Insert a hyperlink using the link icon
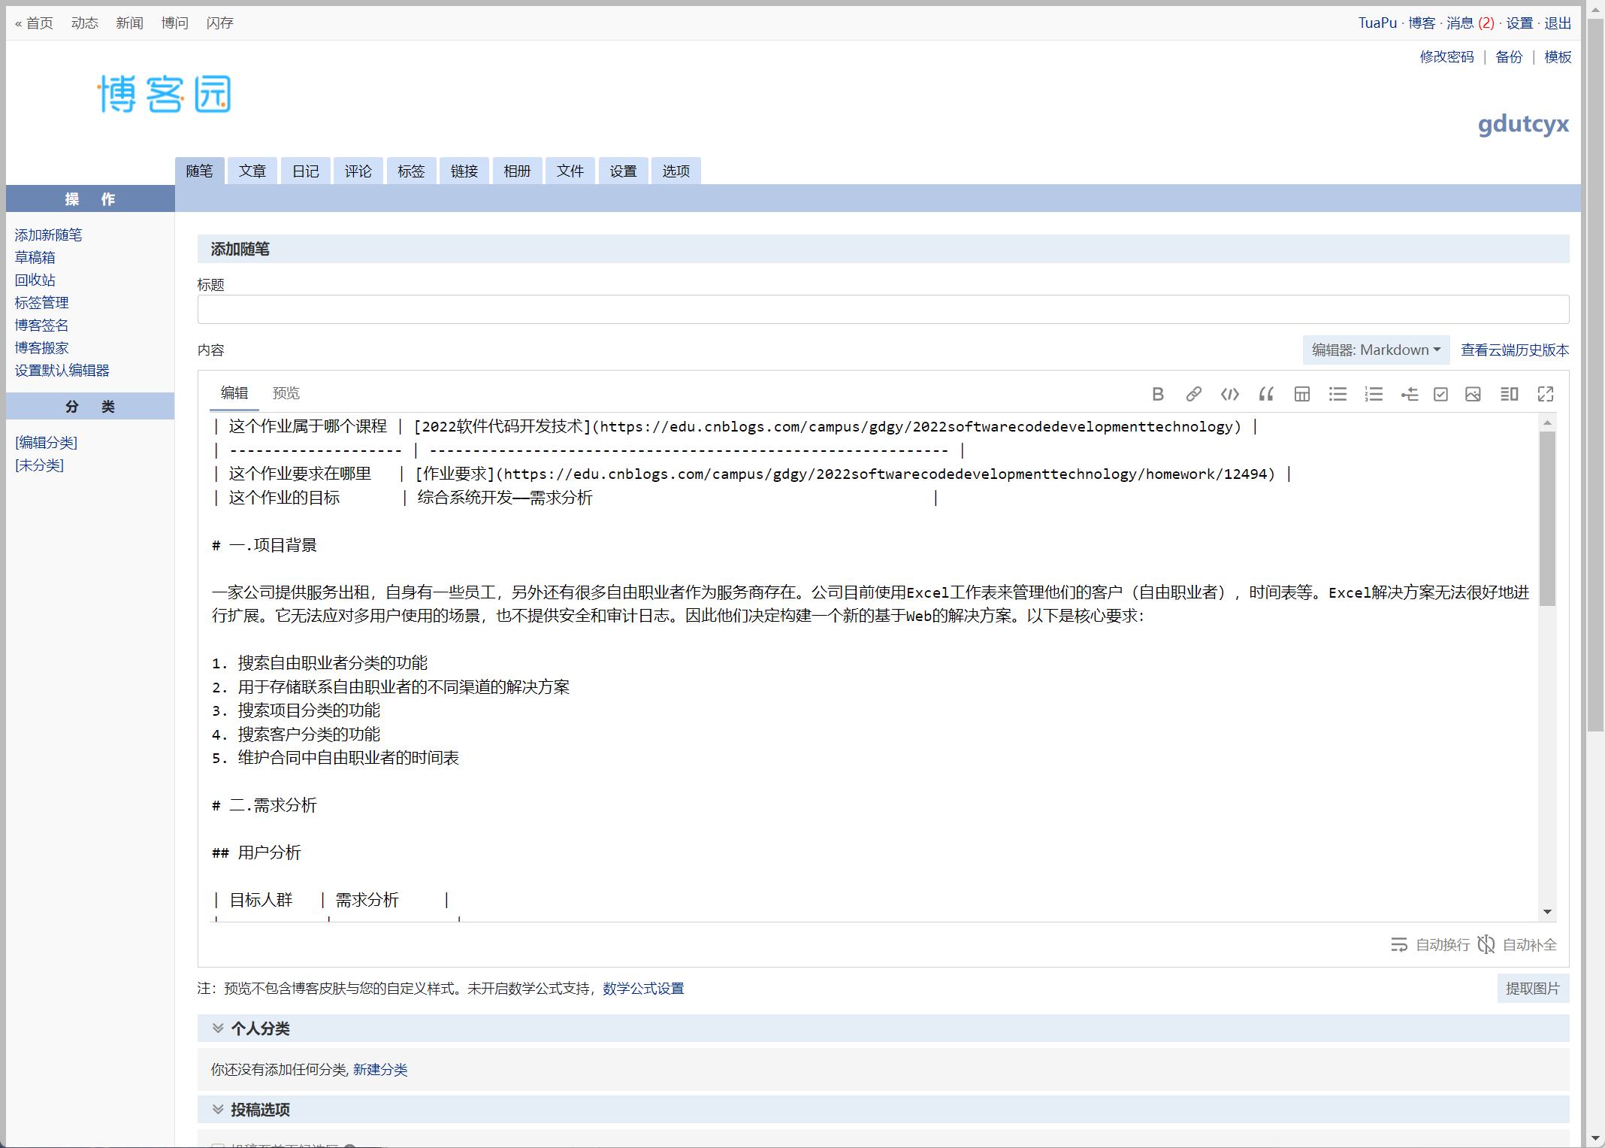This screenshot has width=1605, height=1148. pos(1193,394)
